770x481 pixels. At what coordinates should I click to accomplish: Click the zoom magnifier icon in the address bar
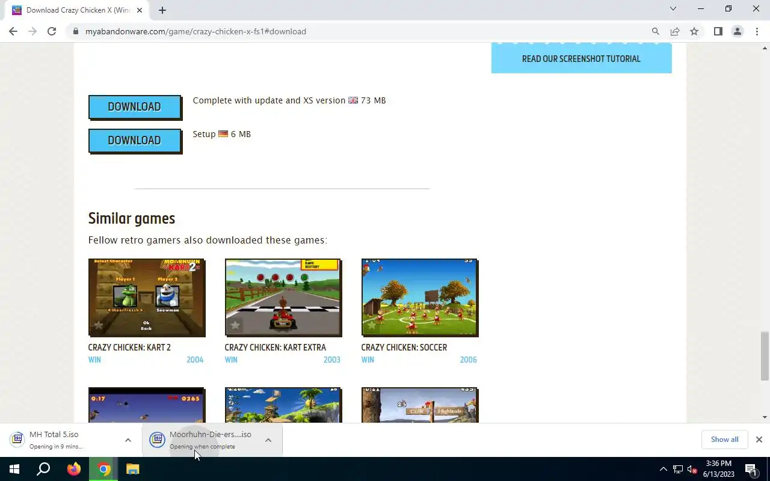(656, 31)
